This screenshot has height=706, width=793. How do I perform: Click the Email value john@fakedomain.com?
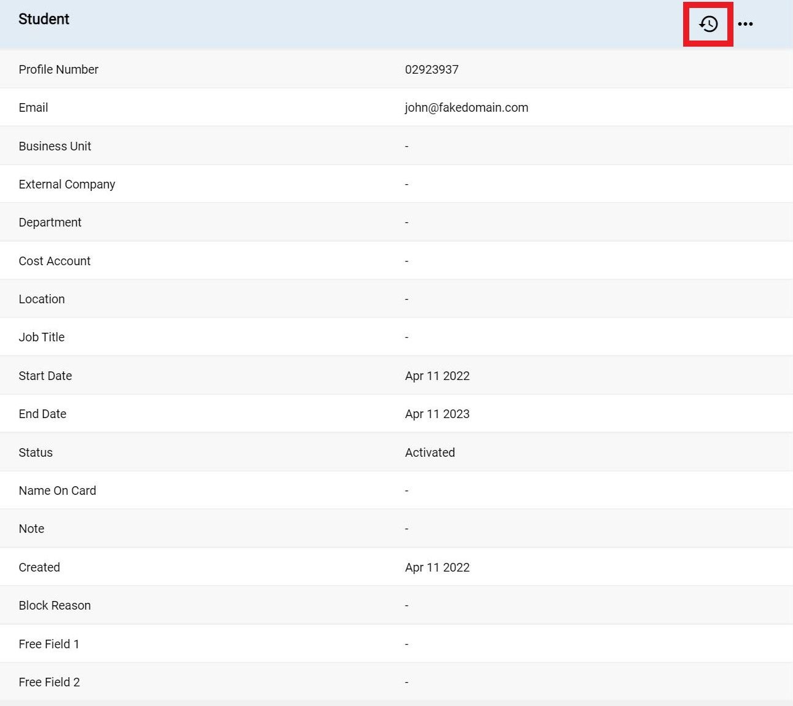pos(466,107)
